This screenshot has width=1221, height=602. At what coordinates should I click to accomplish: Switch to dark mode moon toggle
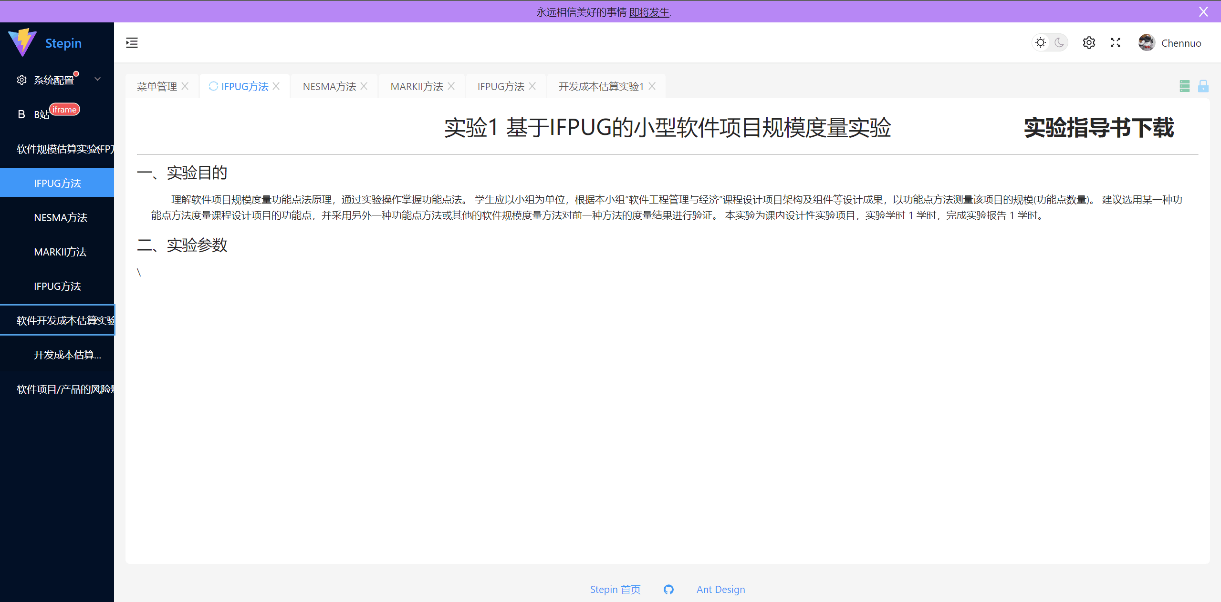(x=1059, y=43)
